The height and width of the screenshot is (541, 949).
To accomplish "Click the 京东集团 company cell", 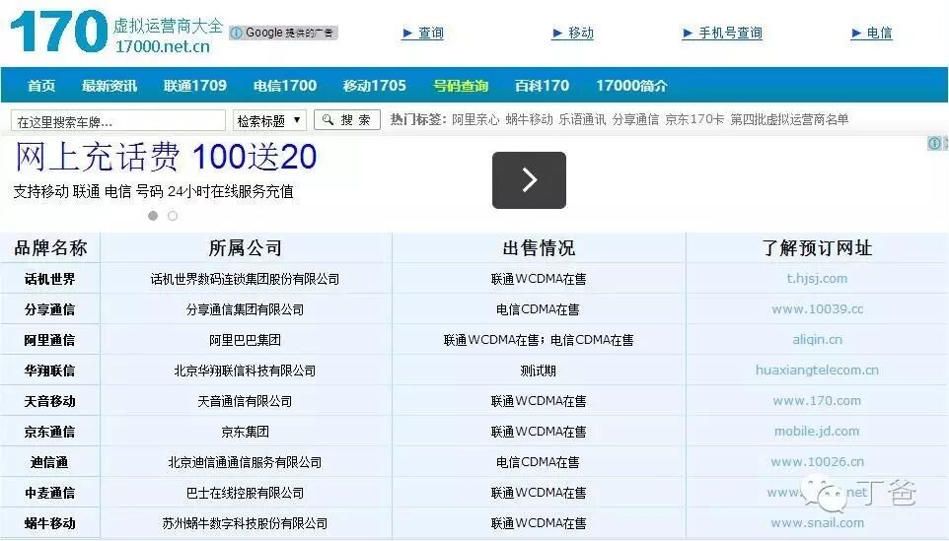I will (245, 432).
